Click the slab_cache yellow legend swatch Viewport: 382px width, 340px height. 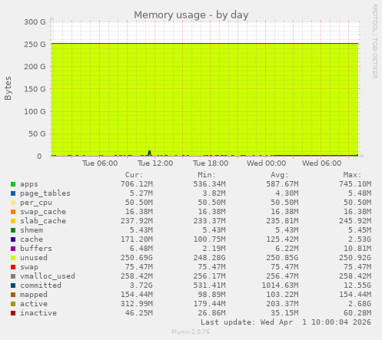(13, 221)
